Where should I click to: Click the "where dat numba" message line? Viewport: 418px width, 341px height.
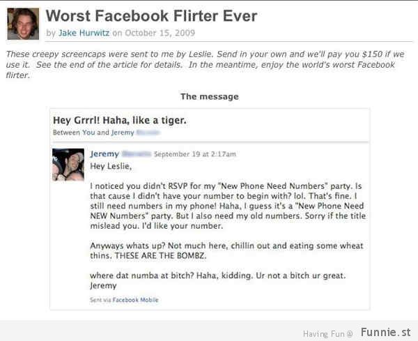click(x=217, y=275)
